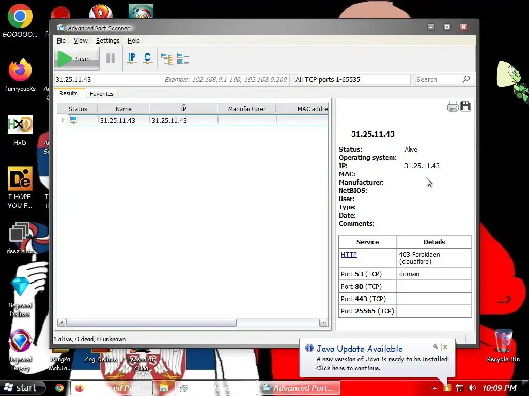
Task: Expand the 31.25.11.43 result row
Action: pos(63,120)
